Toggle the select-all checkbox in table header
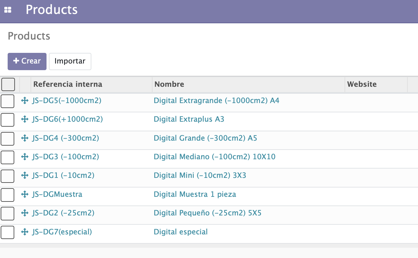Image resolution: width=418 pixels, height=258 pixels. click(x=8, y=84)
